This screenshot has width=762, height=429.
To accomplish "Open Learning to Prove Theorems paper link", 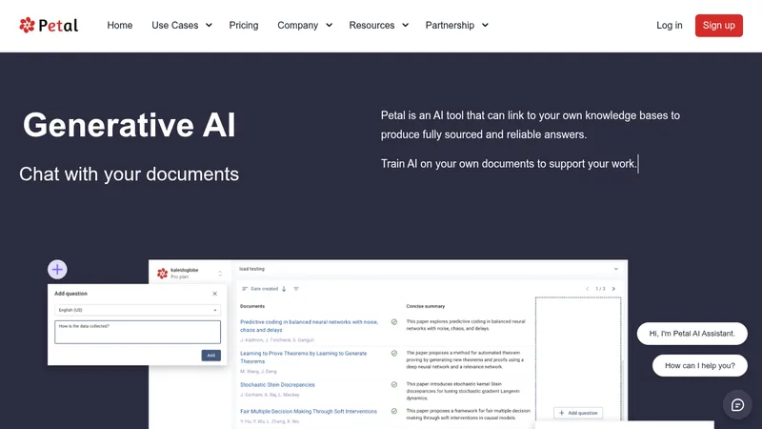I will [303, 357].
